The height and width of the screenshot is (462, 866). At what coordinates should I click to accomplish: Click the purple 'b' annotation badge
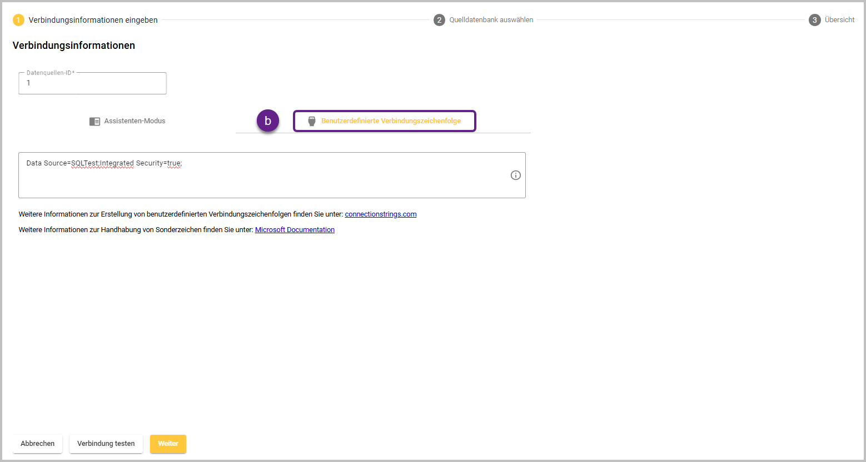click(268, 120)
